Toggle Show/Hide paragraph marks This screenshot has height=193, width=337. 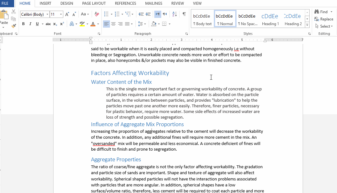[x=184, y=14]
